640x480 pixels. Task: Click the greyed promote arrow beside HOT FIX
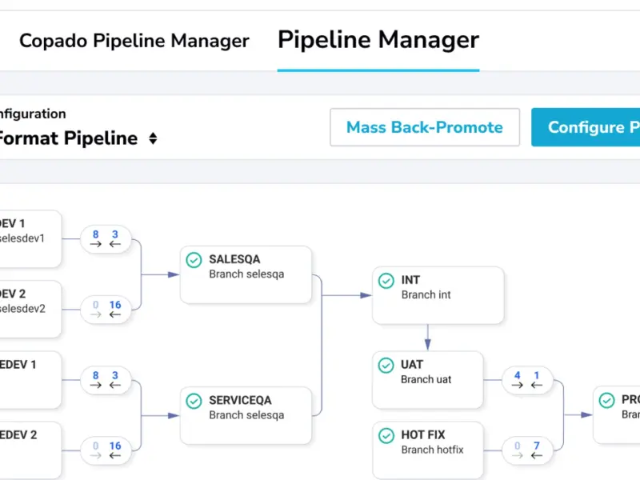tap(517, 455)
